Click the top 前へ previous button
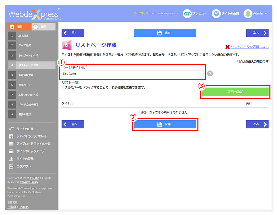Screen dimensions: 277x215 tap(73, 33)
